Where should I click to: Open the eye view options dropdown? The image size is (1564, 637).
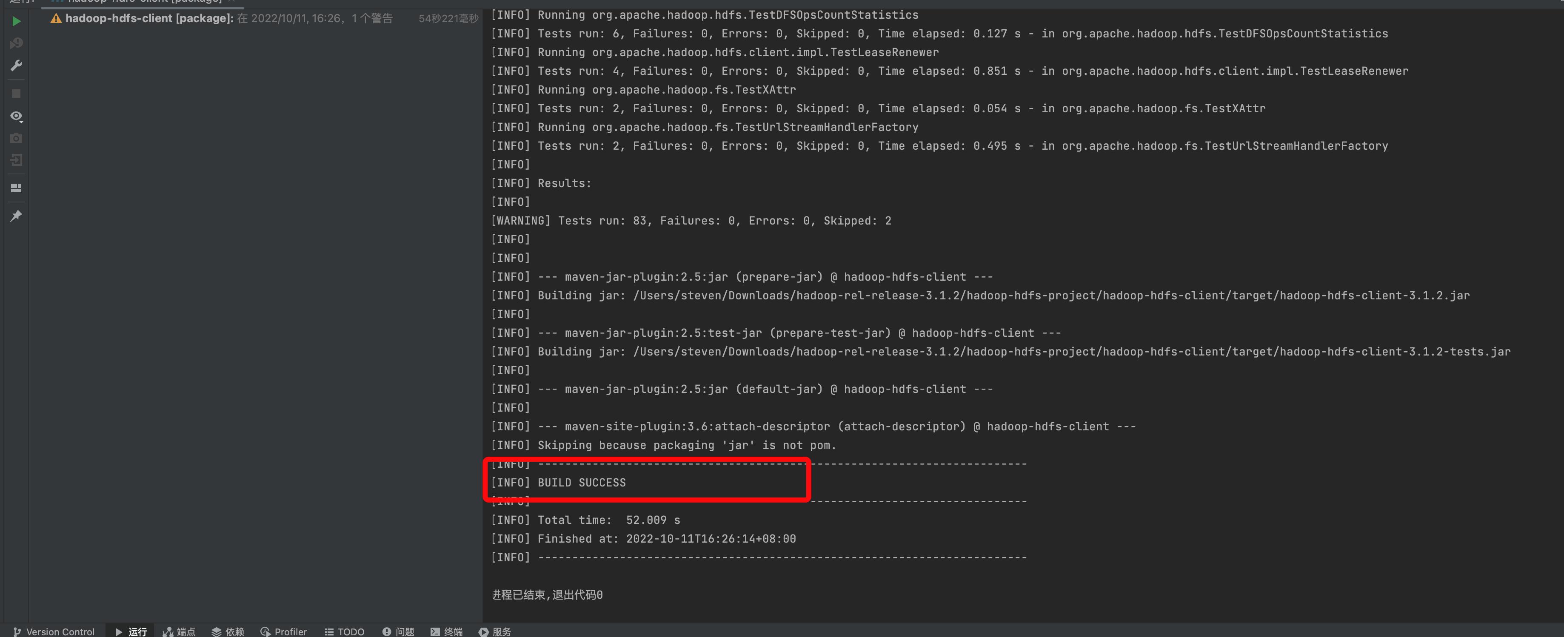pos(17,116)
